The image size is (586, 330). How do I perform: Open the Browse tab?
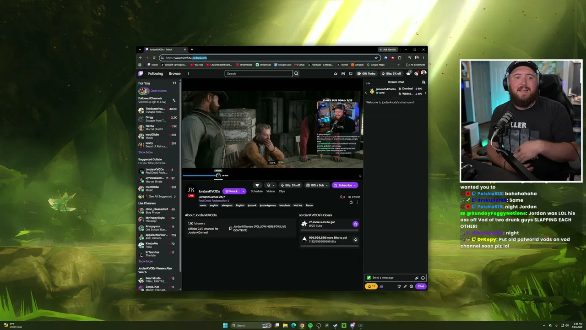(x=174, y=73)
